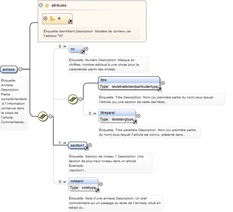233x212 pixels.
Task: Click the Type label under noteann
Action: click(x=74, y=188)
